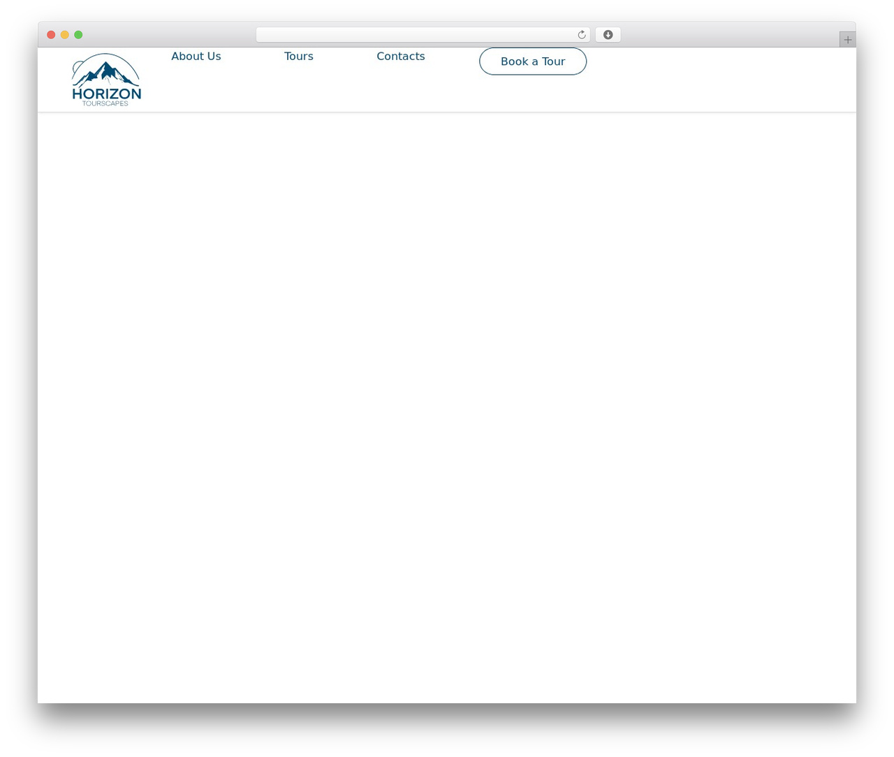Viewport: 894px width, 757px height.
Task: Reload the page with the refresh icon
Action: tap(581, 35)
